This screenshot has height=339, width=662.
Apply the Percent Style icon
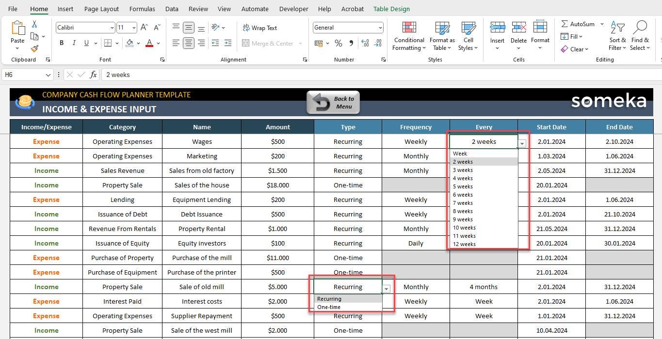(x=338, y=43)
